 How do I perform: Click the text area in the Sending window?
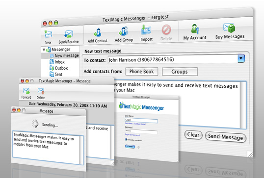(46, 148)
